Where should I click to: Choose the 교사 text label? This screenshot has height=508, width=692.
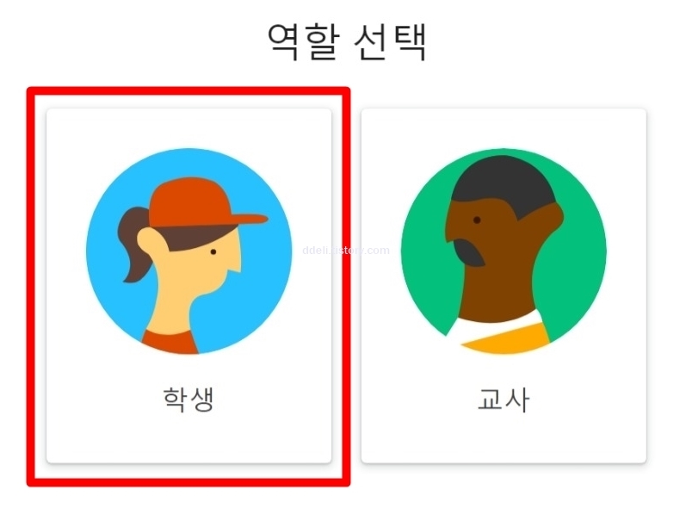504,400
